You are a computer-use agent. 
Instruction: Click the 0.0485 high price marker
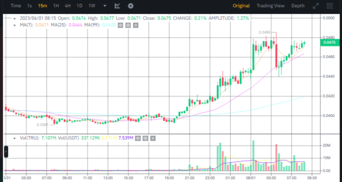coord(265,33)
